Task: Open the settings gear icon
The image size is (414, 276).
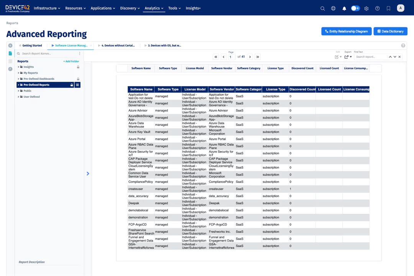Action: click(x=366, y=8)
